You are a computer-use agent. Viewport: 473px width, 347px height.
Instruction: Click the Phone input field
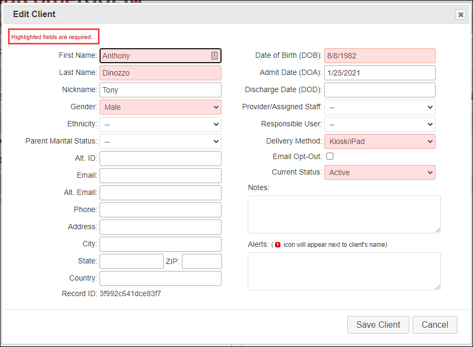coord(161,210)
